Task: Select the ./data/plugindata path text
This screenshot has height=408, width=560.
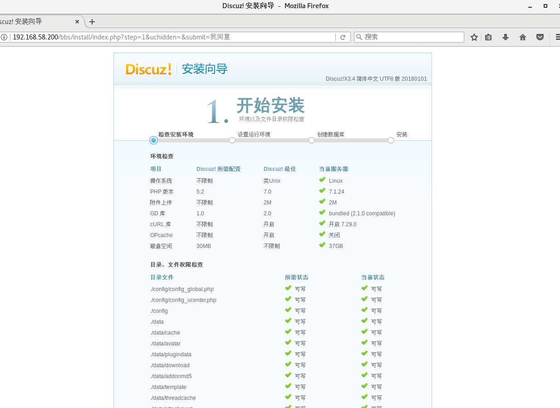Action: (171, 355)
